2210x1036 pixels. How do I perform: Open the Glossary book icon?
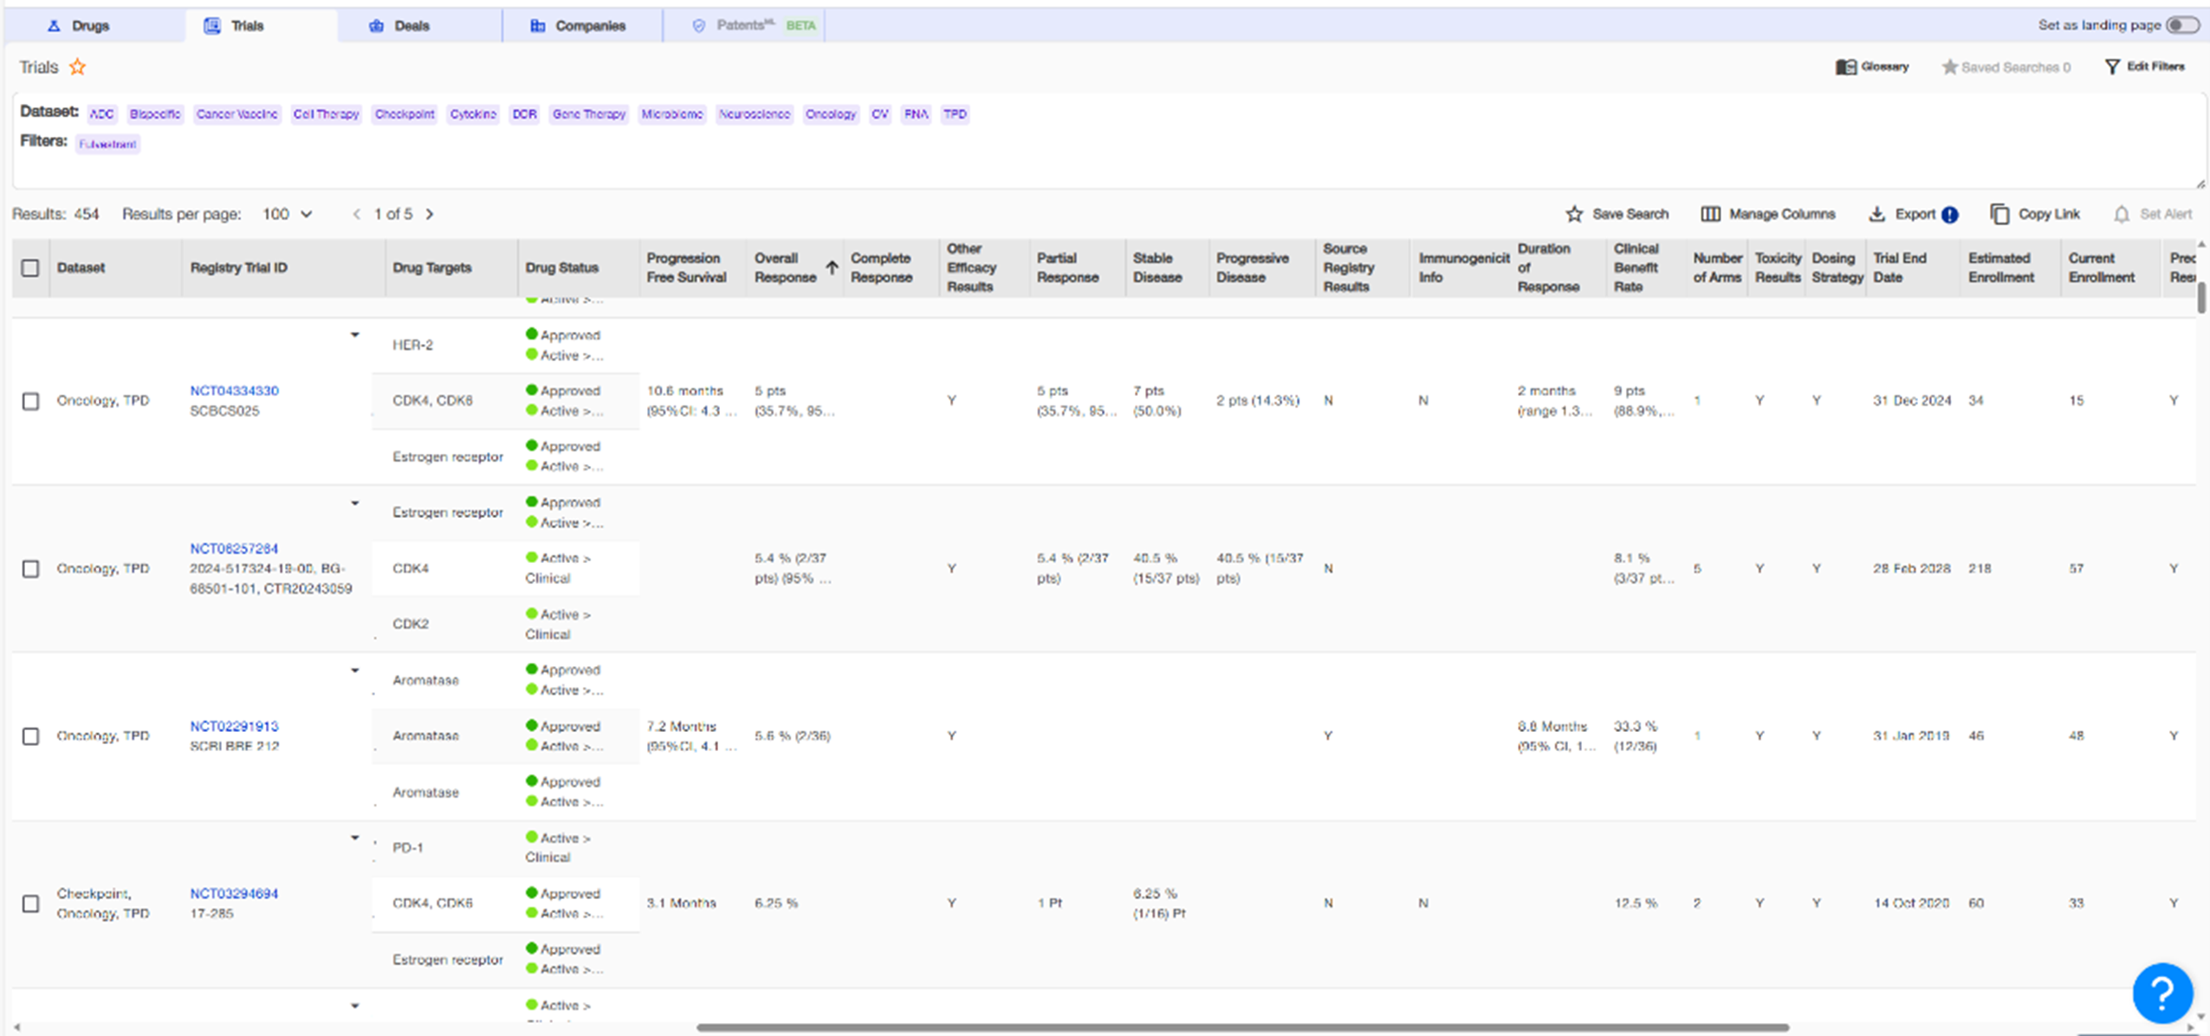pos(1845,67)
